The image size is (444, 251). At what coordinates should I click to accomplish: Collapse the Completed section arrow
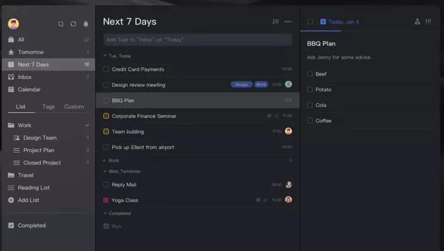pos(105,214)
